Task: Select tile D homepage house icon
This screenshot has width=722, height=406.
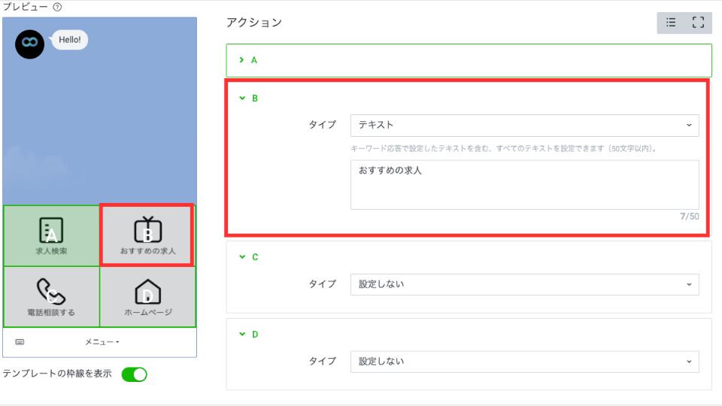Action: pyautogui.click(x=147, y=291)
